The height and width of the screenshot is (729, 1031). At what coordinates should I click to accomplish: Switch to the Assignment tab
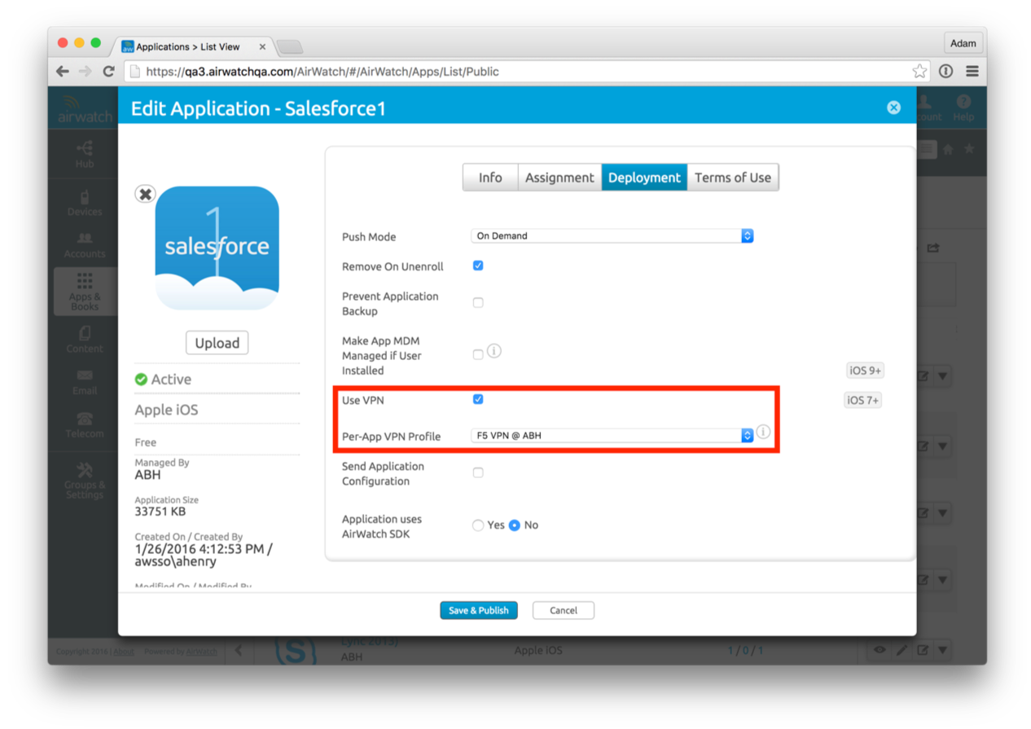(559, 178)
